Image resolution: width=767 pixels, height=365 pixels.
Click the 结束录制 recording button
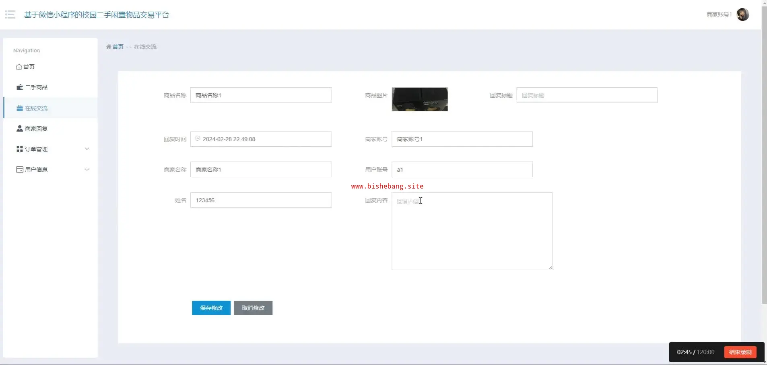740,352
